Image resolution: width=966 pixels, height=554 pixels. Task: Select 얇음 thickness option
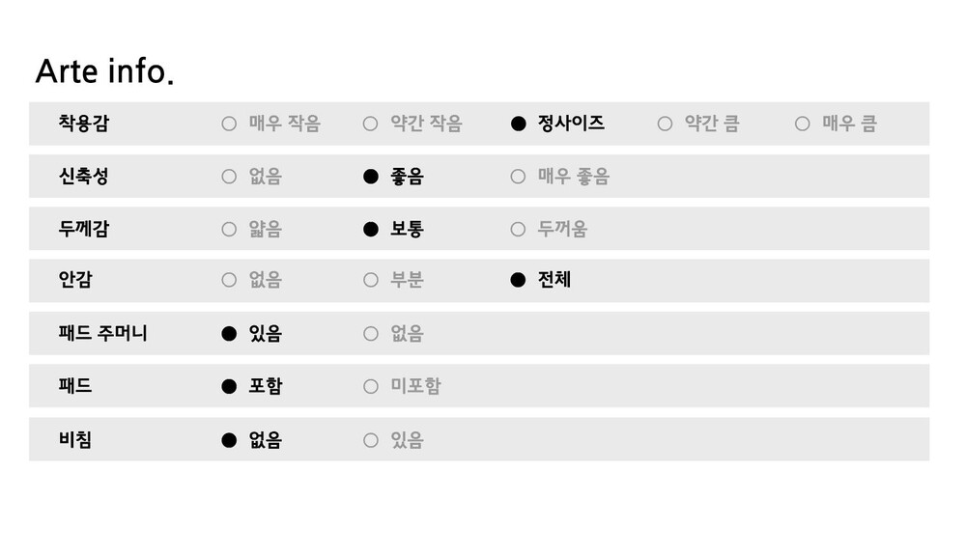click(229, 229)
